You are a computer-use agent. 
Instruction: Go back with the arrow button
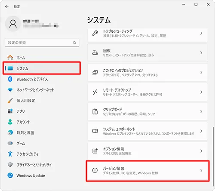pyautogui.click(x=7, y=6)
